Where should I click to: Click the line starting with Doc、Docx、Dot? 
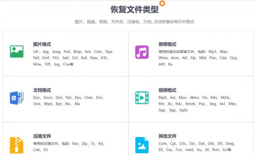(x=69, y=98)
